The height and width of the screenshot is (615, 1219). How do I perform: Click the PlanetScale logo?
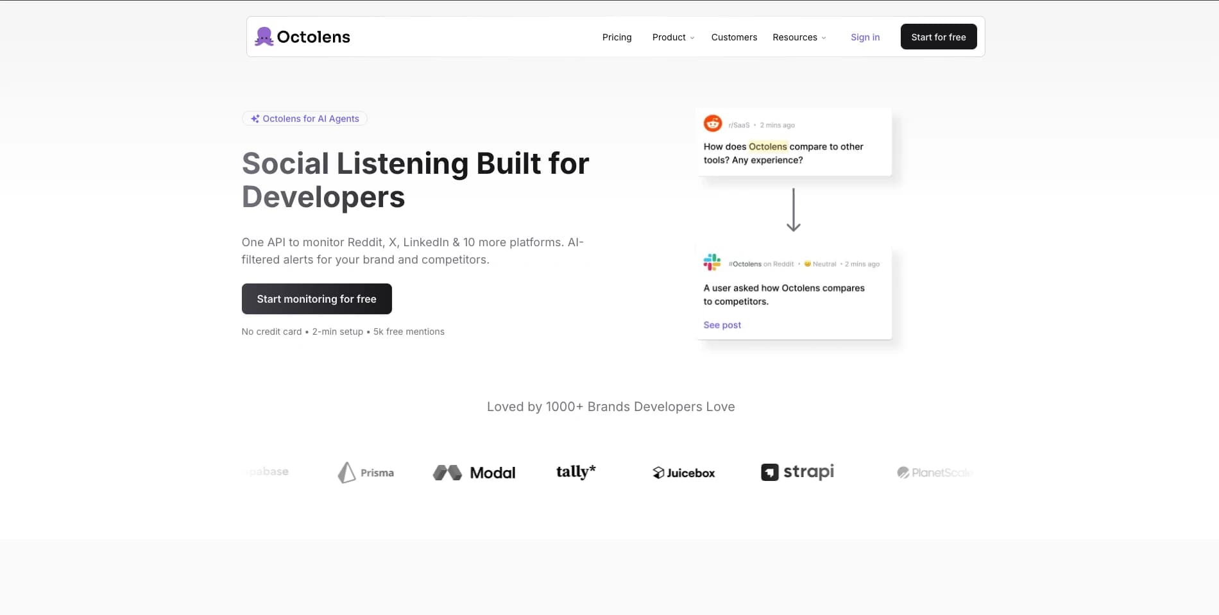point(934,473)
